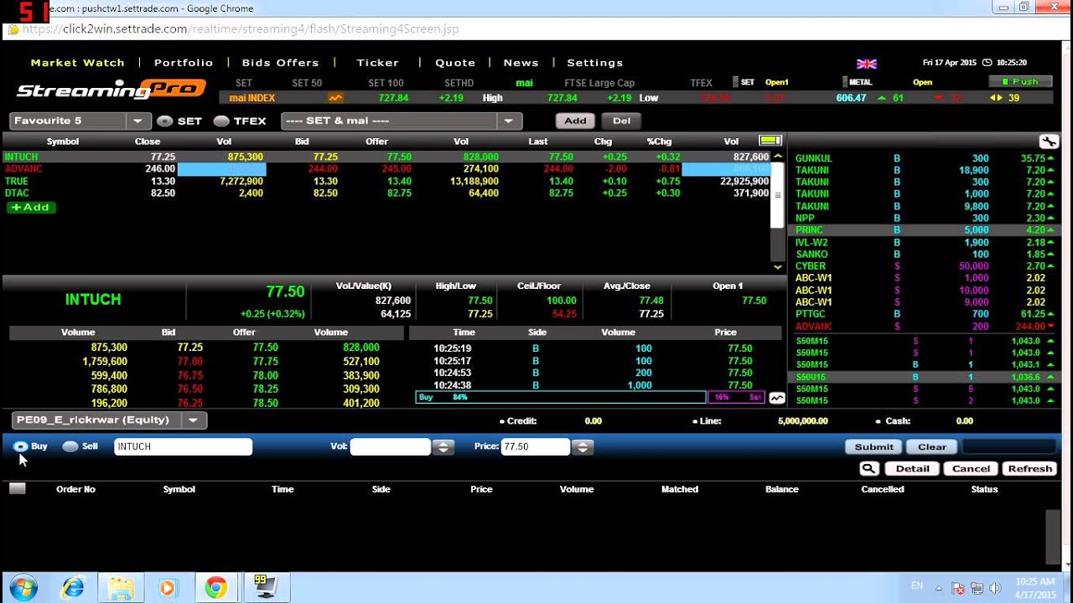
Task: Choose the Buy radio option
Action: (21, 447)
